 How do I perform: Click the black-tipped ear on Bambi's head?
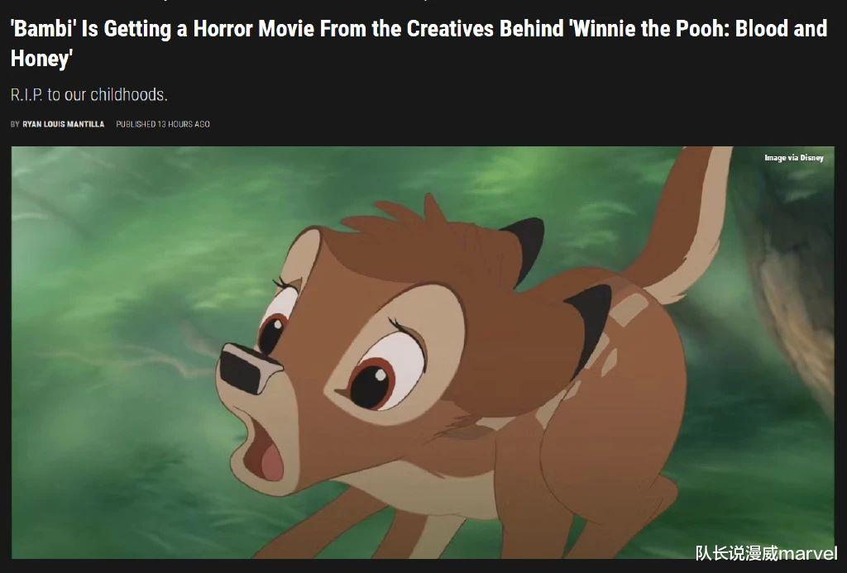pos(525,246)
